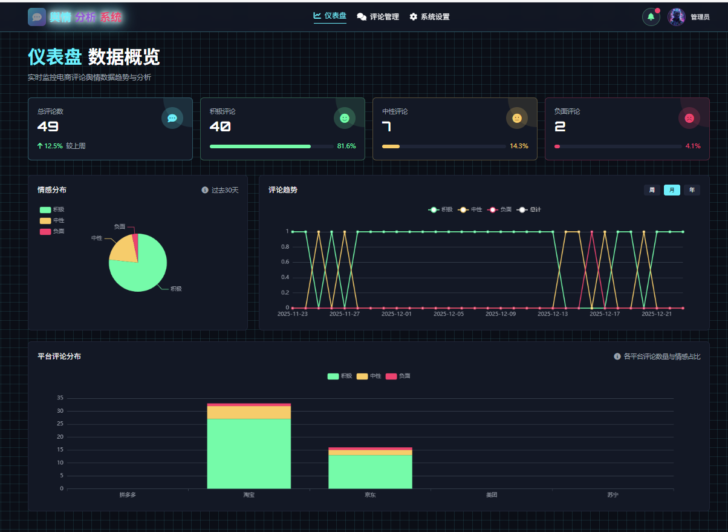Viewport: 728px width, 532px height.
Task: Switch trend chart to 年 view
Action: pos(692,190)
